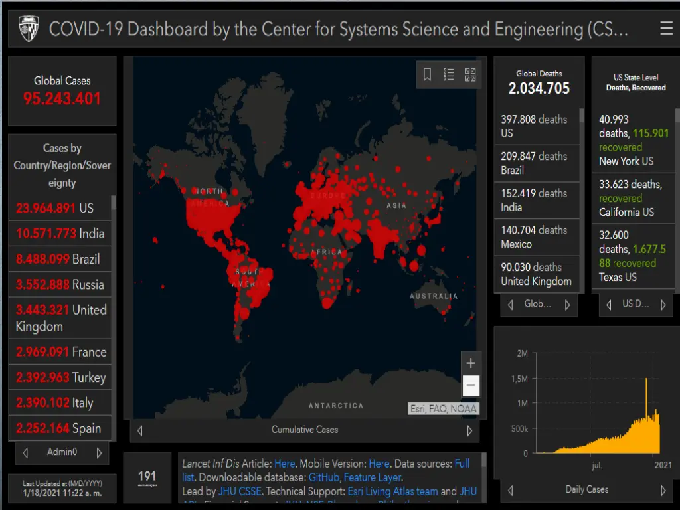This screenshot has height=510, width=680.
Task: Open the map legend list icon
Action: 449,74
